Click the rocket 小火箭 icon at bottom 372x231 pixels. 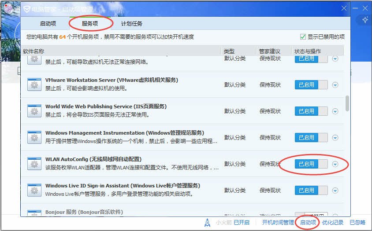[207, 223]
